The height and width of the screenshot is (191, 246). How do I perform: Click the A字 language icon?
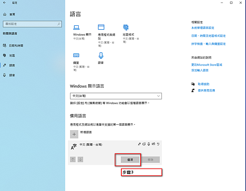73,147
